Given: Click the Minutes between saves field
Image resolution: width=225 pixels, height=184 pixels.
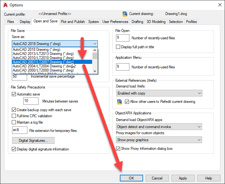Looking at the screenshot, I should [x=31, y=101].
